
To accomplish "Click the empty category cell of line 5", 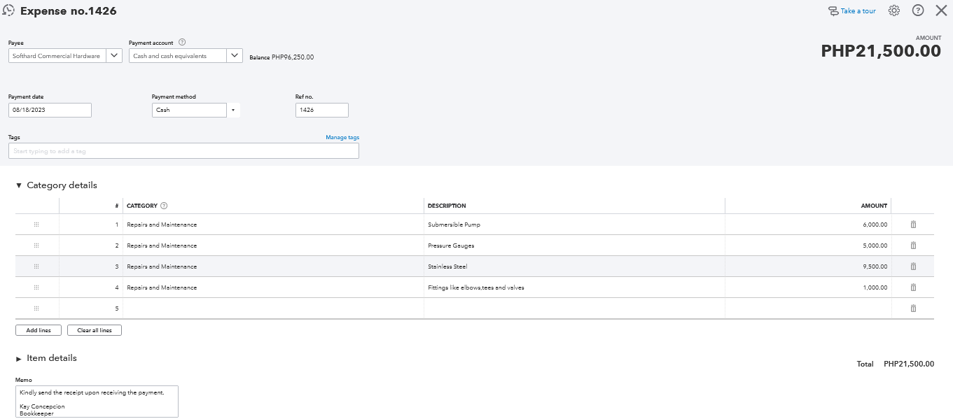I will [x=273, y=308].
